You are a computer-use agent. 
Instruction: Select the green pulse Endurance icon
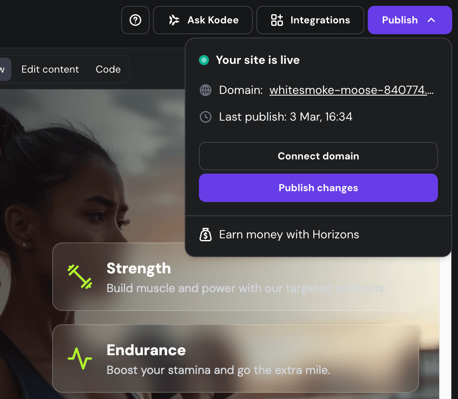(79, 358)
